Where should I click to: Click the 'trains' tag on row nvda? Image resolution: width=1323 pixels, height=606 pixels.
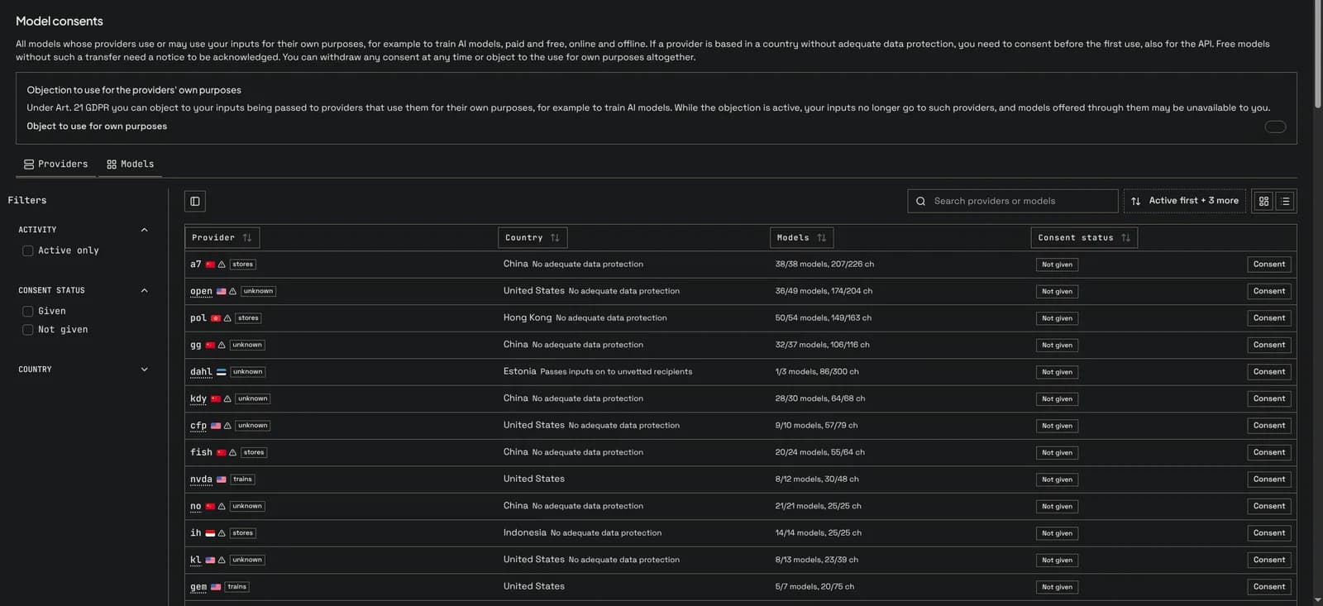pyautogui.click(x=242, y=480)
